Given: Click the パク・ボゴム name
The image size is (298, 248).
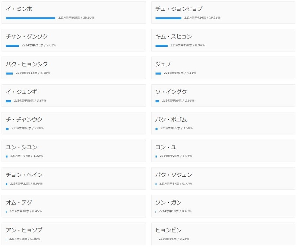Looking at the screenshot, I should (x=171, y=119).
